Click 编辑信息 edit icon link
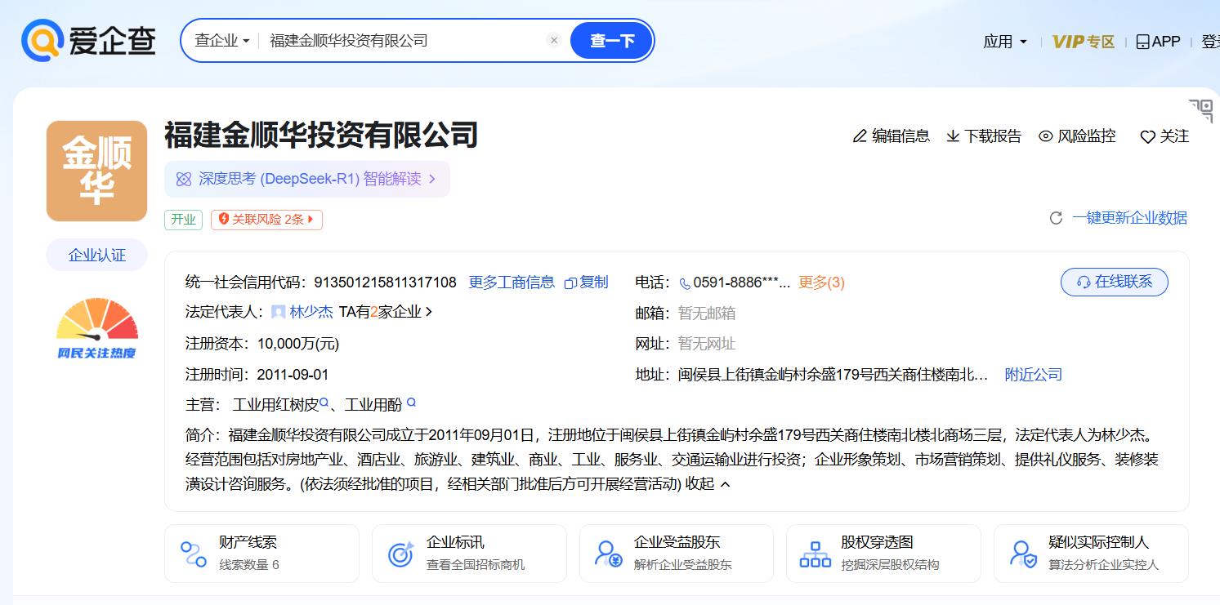1220x605 pixels. click(x=891, y=136)
